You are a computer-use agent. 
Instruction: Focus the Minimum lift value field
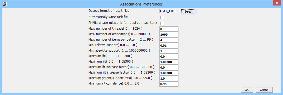coord(169,57)
